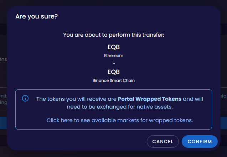Click the 'Are you sure?' dialog title
The height and width of the screenshot is (157, 227).
click(x=37, y=16)
